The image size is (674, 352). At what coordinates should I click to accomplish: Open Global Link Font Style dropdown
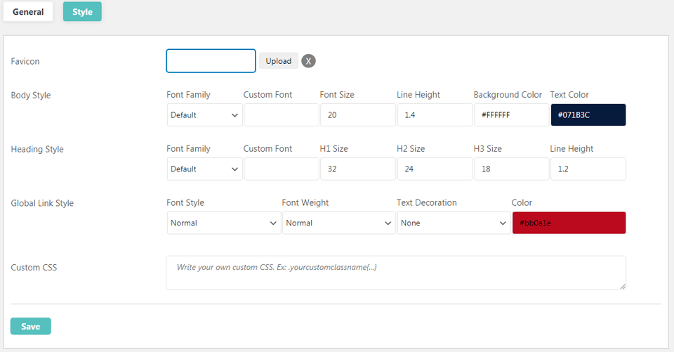point(224,223)
